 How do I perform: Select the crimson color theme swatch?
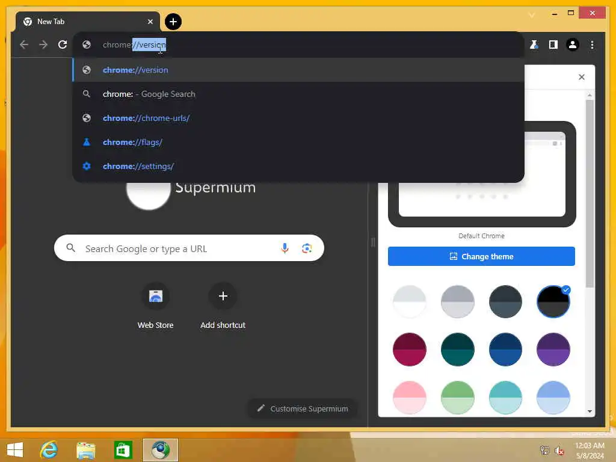tap(409, 350)
